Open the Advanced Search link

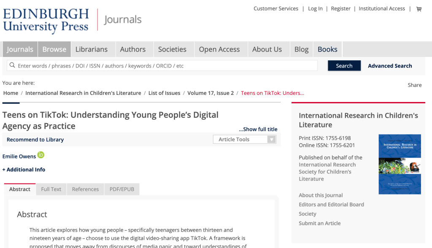pos(390,66)
